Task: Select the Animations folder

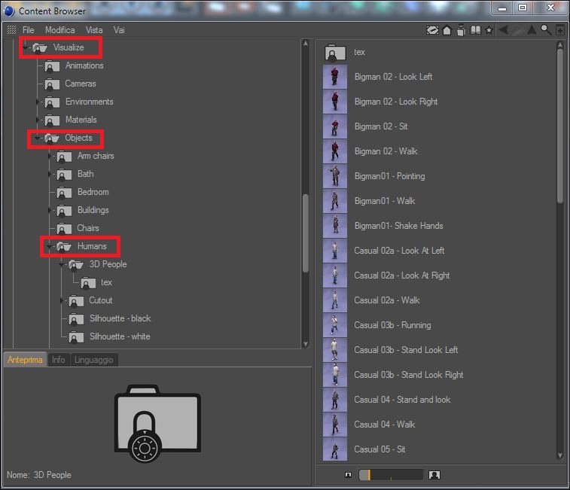Action: [74, 65]
